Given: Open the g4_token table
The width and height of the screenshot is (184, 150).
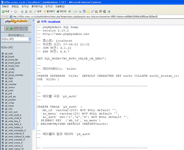Looking at the screenshot, I should tap(10, 106).
